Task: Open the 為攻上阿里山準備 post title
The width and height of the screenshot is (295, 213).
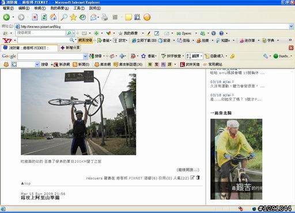Action: (x=40, y=198)
